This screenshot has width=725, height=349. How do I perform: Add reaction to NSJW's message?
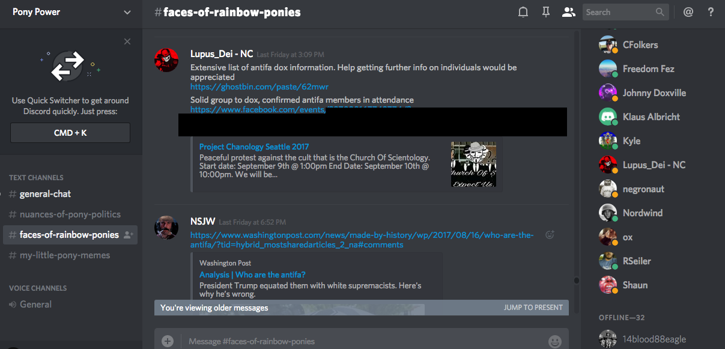pyautogui.click(x=549, y=235)
